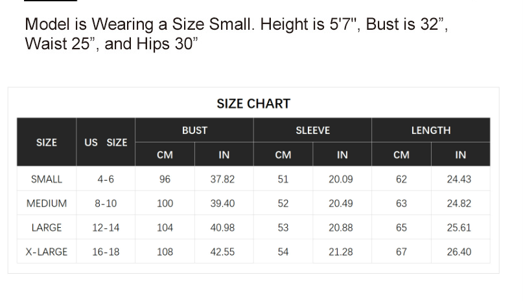Click the model size description text
The image size is (523, 301).
point(236,34)
